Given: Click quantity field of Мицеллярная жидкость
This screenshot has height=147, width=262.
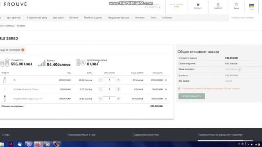Looking at the screenshot, I should (109, 98).
